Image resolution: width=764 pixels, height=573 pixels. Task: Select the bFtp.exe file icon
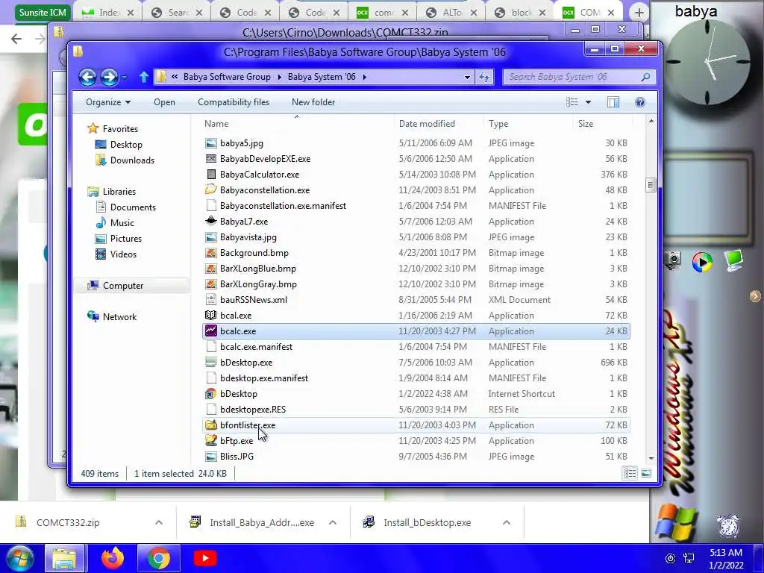point(210,440)
